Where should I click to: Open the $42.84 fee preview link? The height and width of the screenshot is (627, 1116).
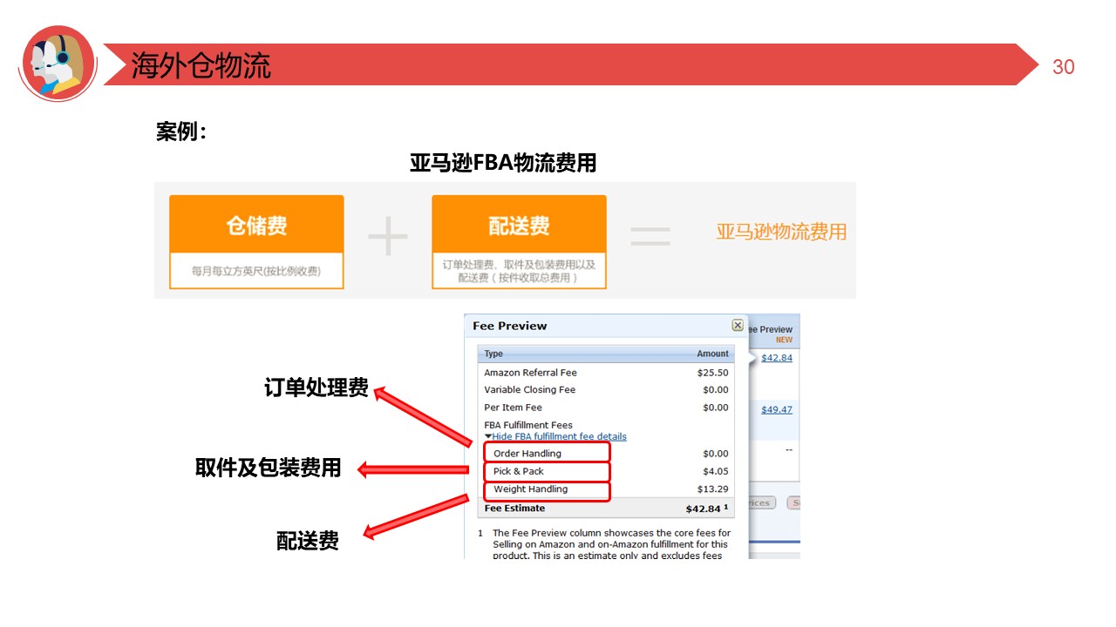(777, 358)
